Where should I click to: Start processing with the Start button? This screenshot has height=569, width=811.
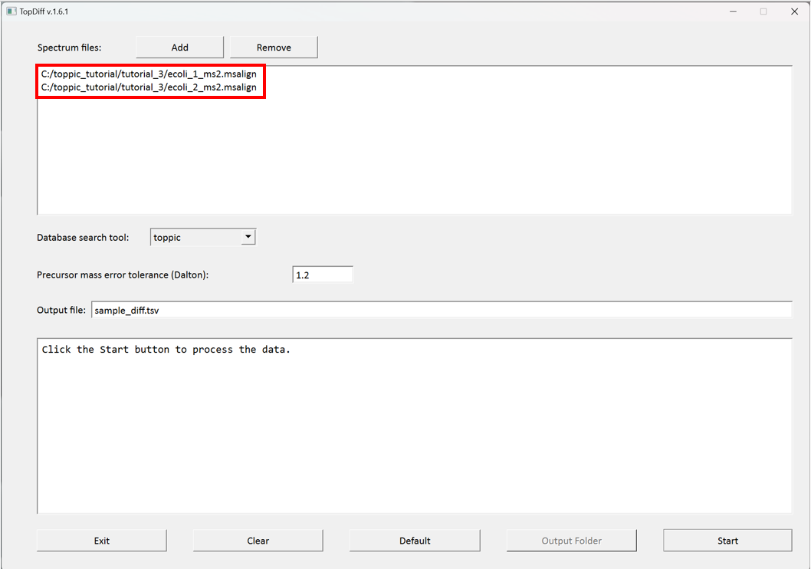tap(727, 541)
